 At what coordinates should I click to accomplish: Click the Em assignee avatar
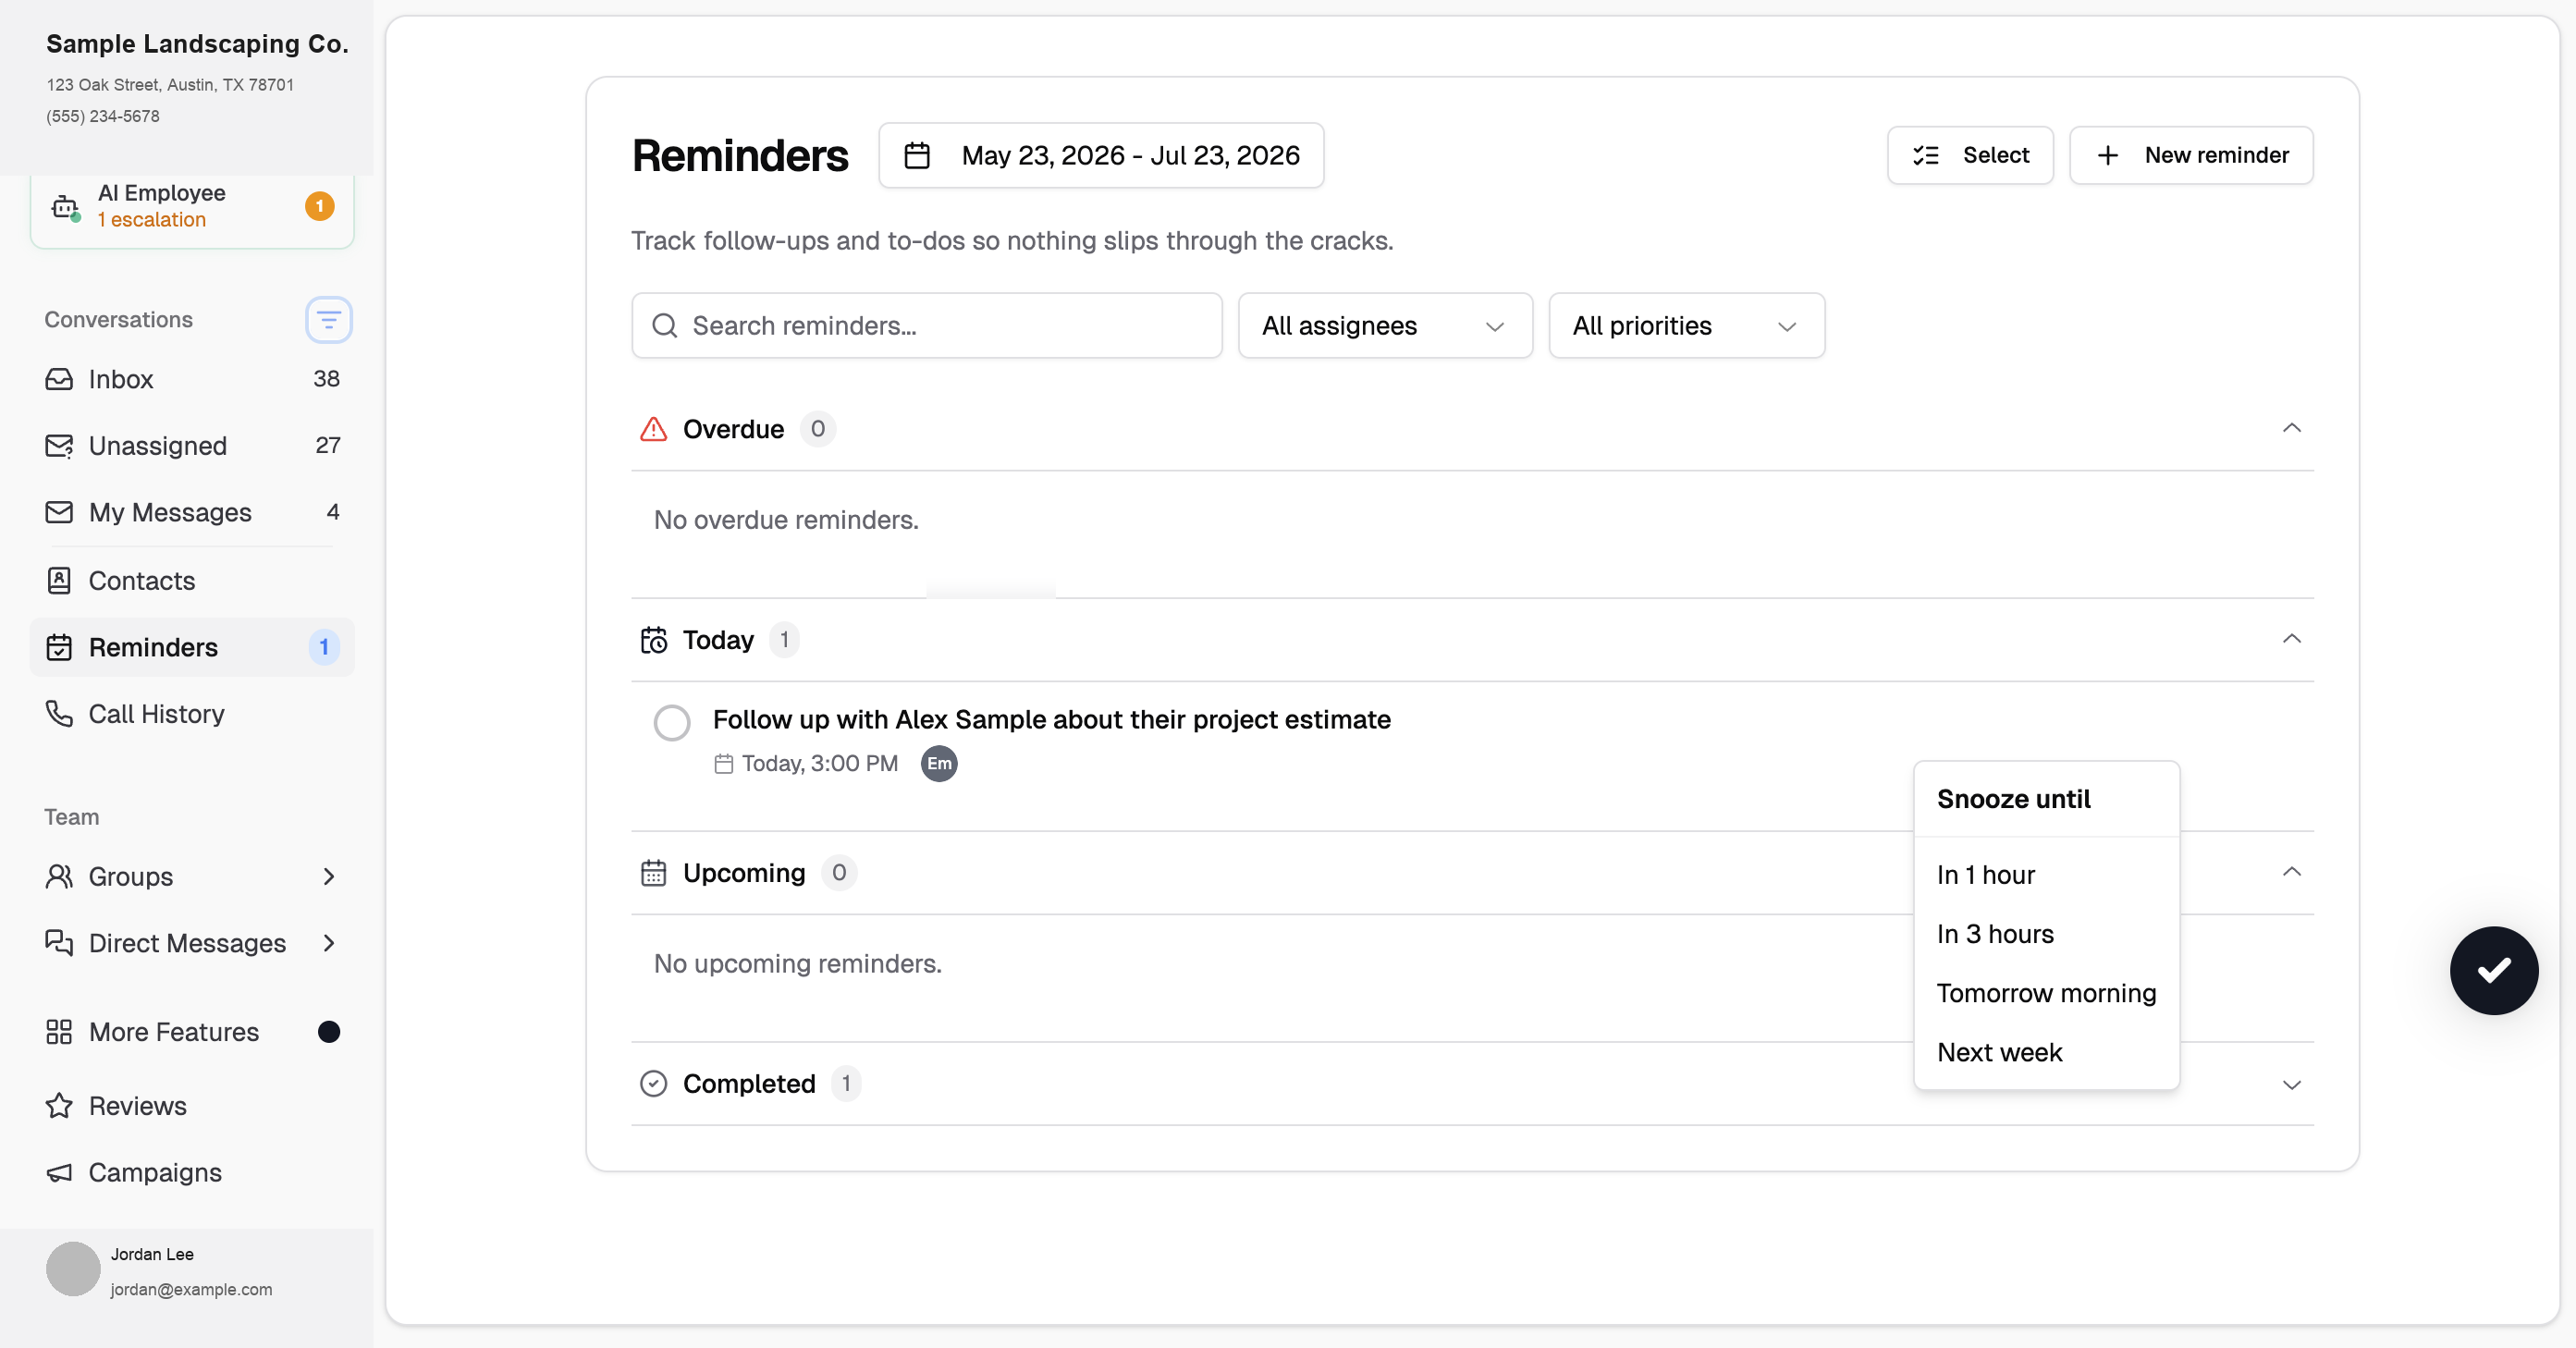point(938,764)
